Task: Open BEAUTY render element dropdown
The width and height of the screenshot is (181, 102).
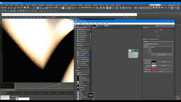Action: coord(60,17)
